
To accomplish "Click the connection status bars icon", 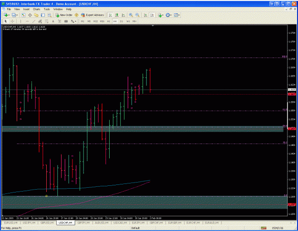I will point(263,228).
